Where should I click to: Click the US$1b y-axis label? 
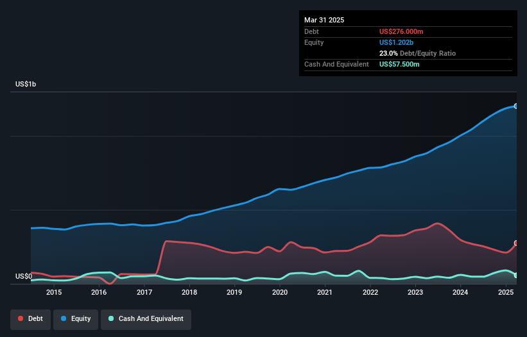[x=26, y=84]
